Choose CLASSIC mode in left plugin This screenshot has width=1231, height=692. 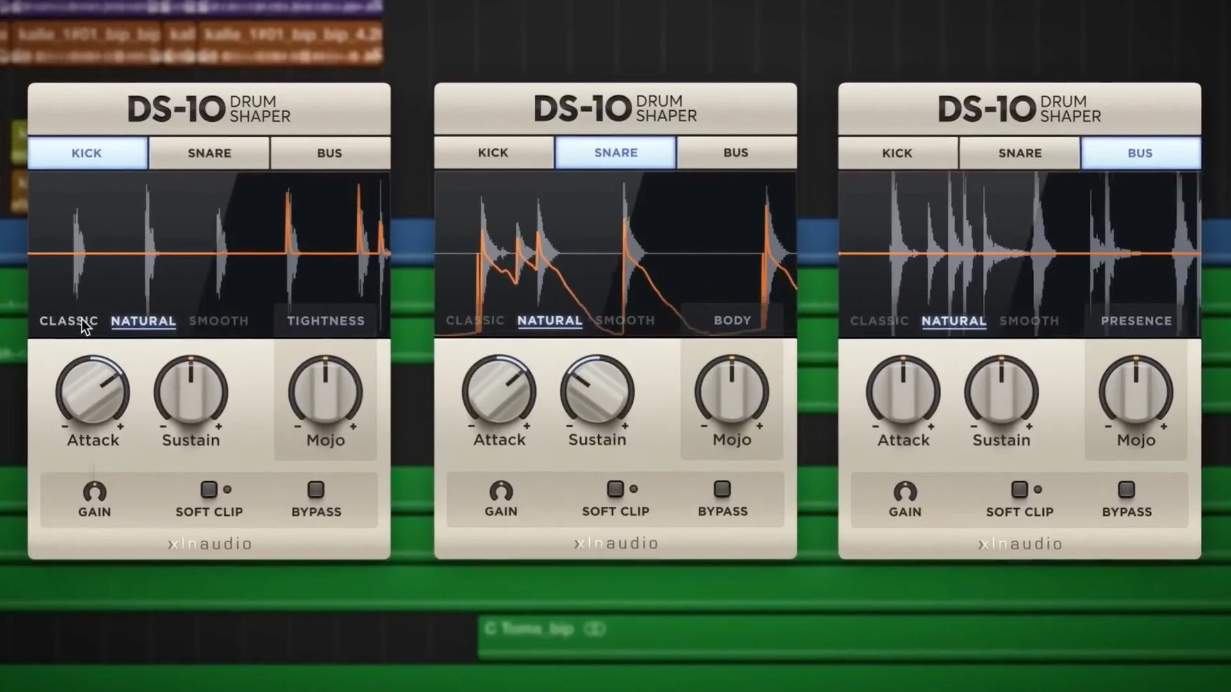point(69,320)
